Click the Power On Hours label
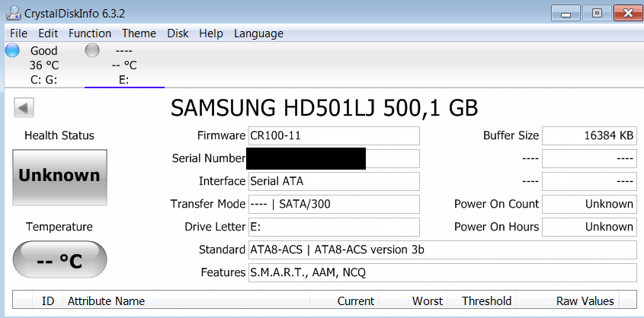Viewport: 644px width, 318px height. (x=497, y=227)
